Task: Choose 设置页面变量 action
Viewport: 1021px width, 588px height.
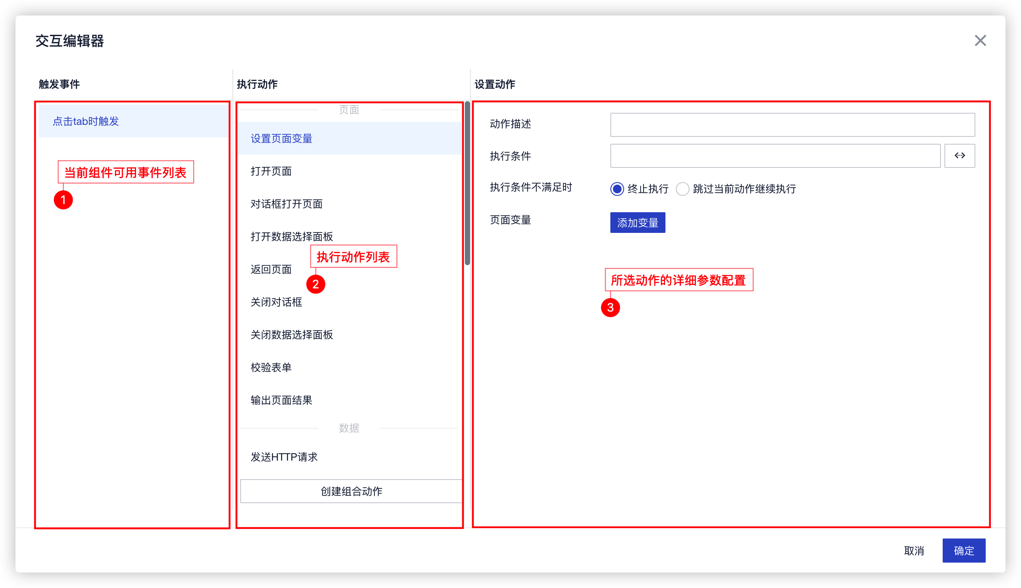Action: point(282,139)
